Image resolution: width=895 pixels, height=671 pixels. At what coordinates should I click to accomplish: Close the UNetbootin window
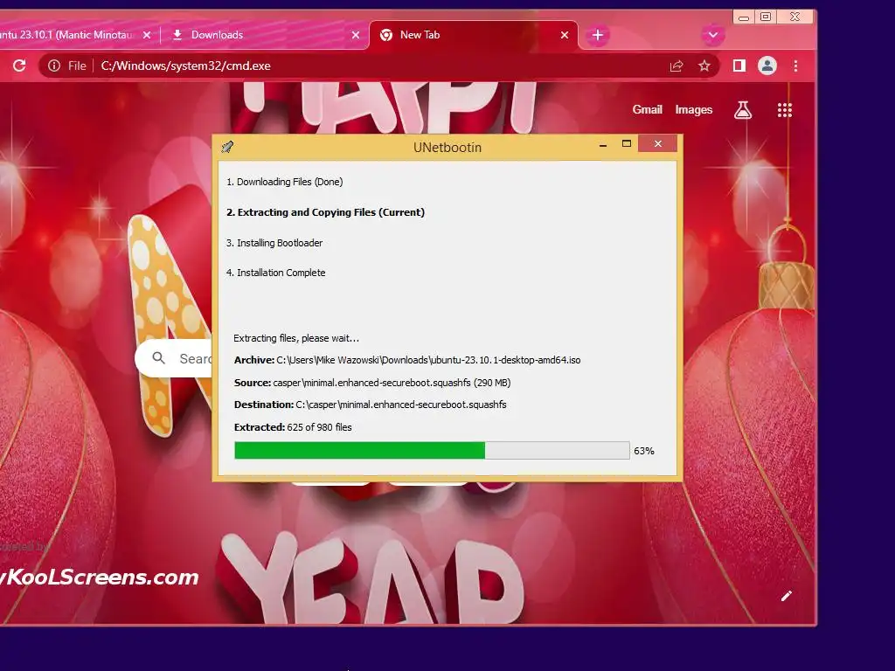click(x=657, y=144)
